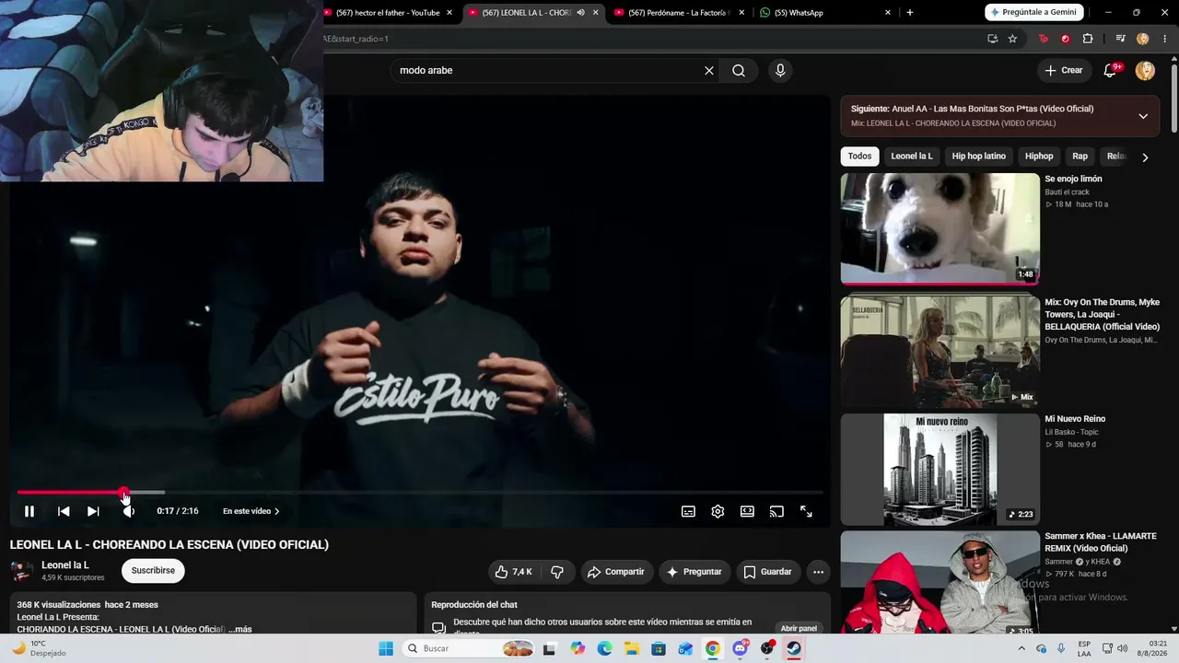The image size is (1179, 663).
Task: Expand the video description with '...más'
Action: [x=239, y=629]
